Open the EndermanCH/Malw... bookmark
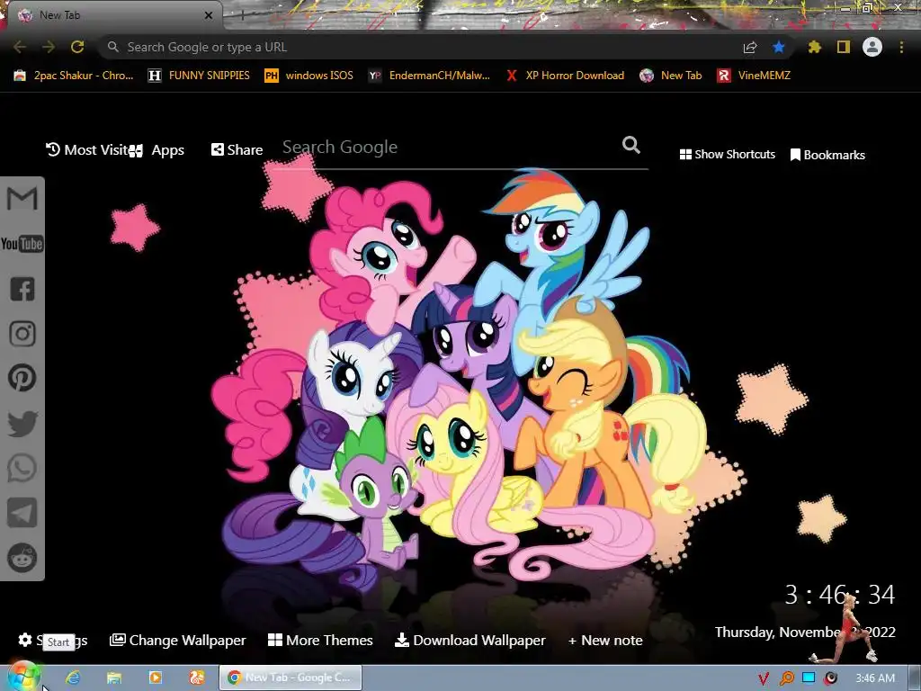The image size is (921, 691). [x=429, y=76]
